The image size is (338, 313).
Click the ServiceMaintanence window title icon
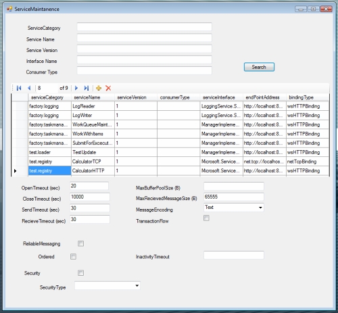tap(9, 9)
